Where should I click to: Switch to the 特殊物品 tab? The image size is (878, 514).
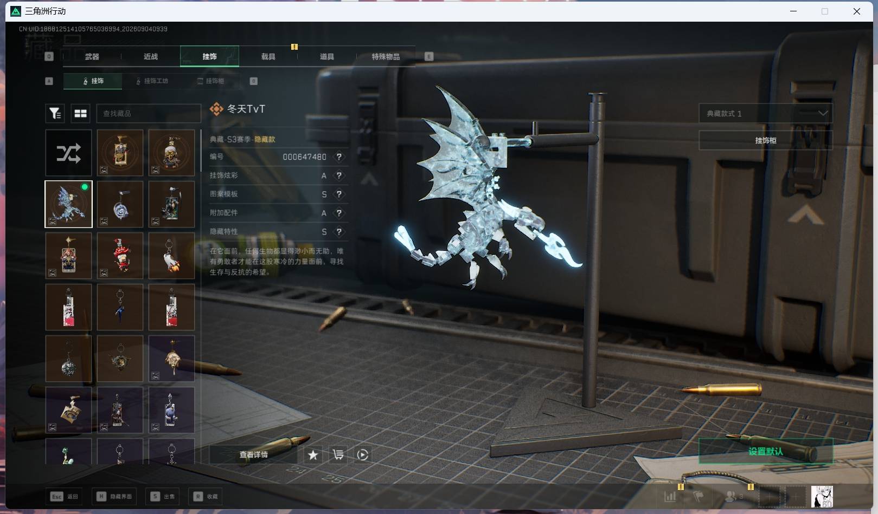tap(386, 56)
